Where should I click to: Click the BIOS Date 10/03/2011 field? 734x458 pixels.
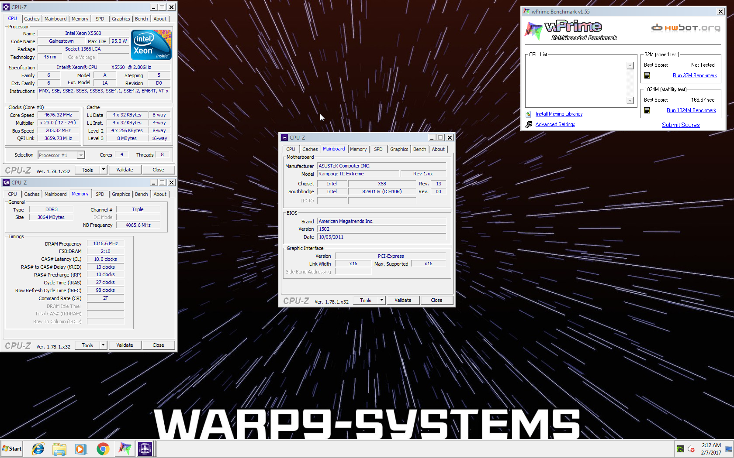pos(381,237)
